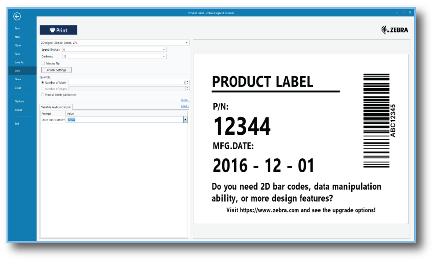Open the Save As menu item

(19, 62)
